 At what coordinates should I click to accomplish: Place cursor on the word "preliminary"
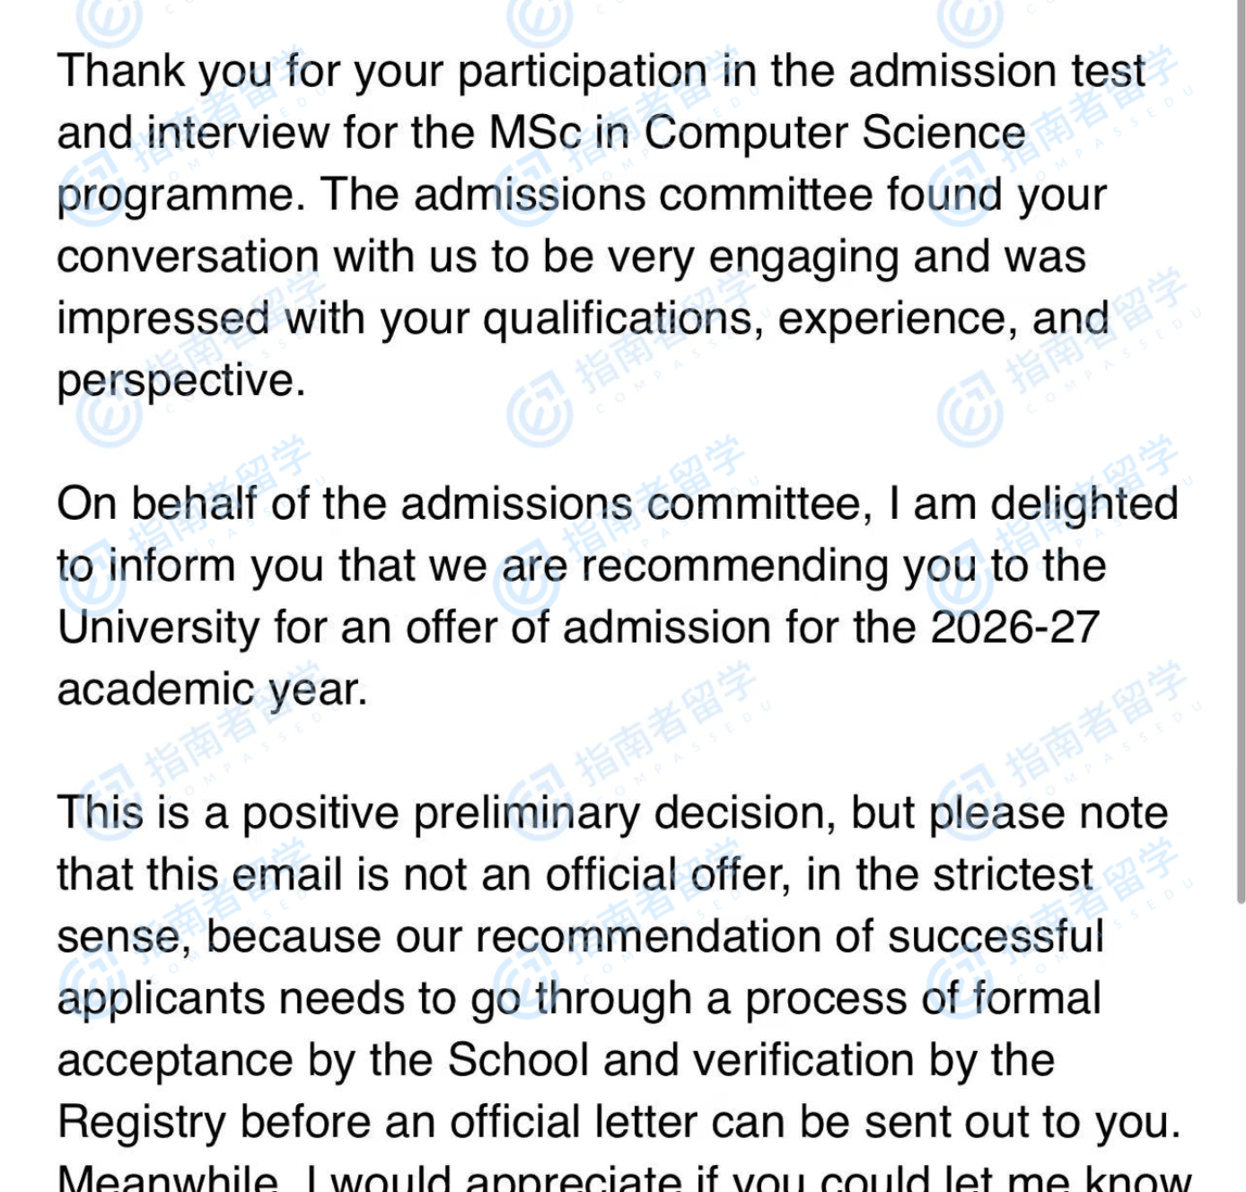(x=527, y=814)
